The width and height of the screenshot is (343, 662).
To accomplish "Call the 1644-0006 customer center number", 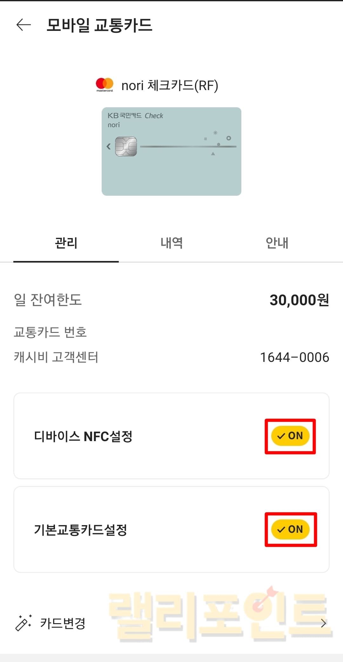I will click(x=294, y=357).
